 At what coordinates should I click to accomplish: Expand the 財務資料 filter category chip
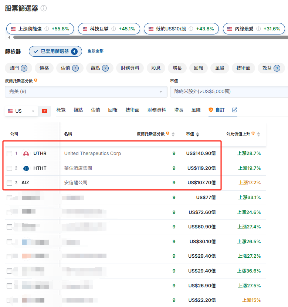tap(130, 68)
